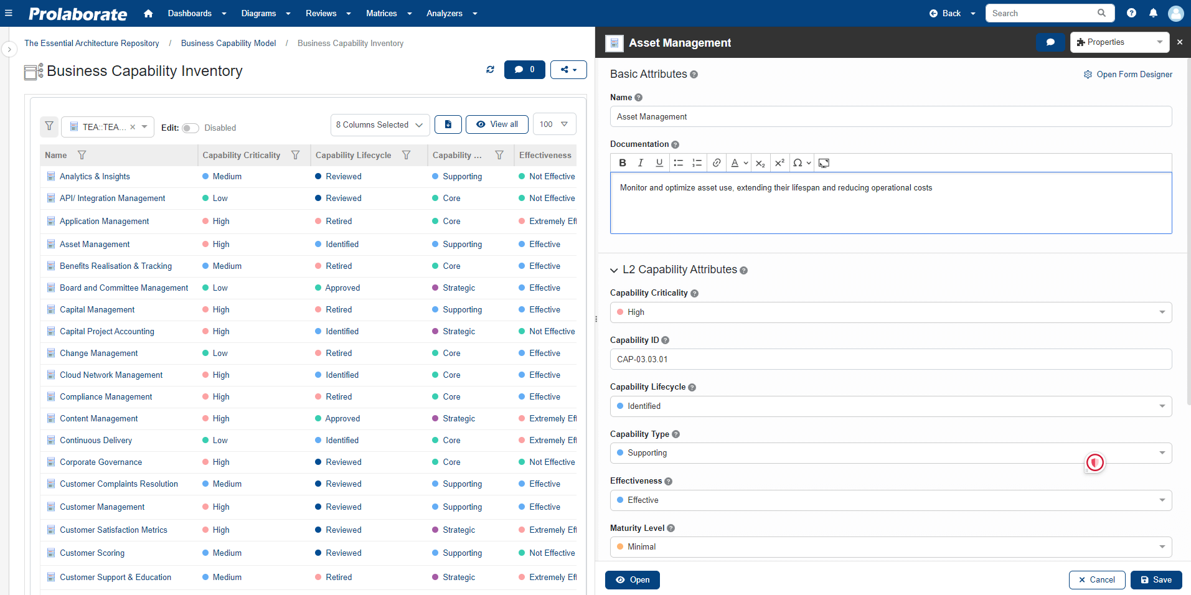Open special characters omega dropdown
Screen dimensions: 1191x595
pos(802,163)
